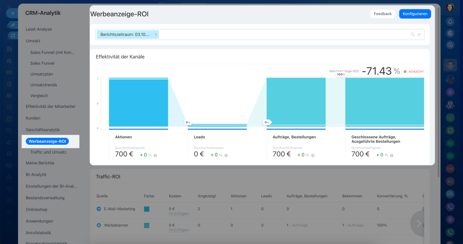Select Werbeanzeige-ROI in the sidebar
This screenshot has width=463, height=244.
click(47, 141)
